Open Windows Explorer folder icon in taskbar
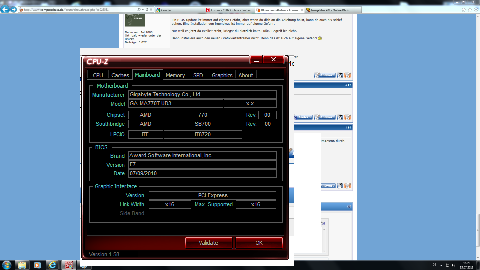Screen dimensions: 480x270 (22, 265)
